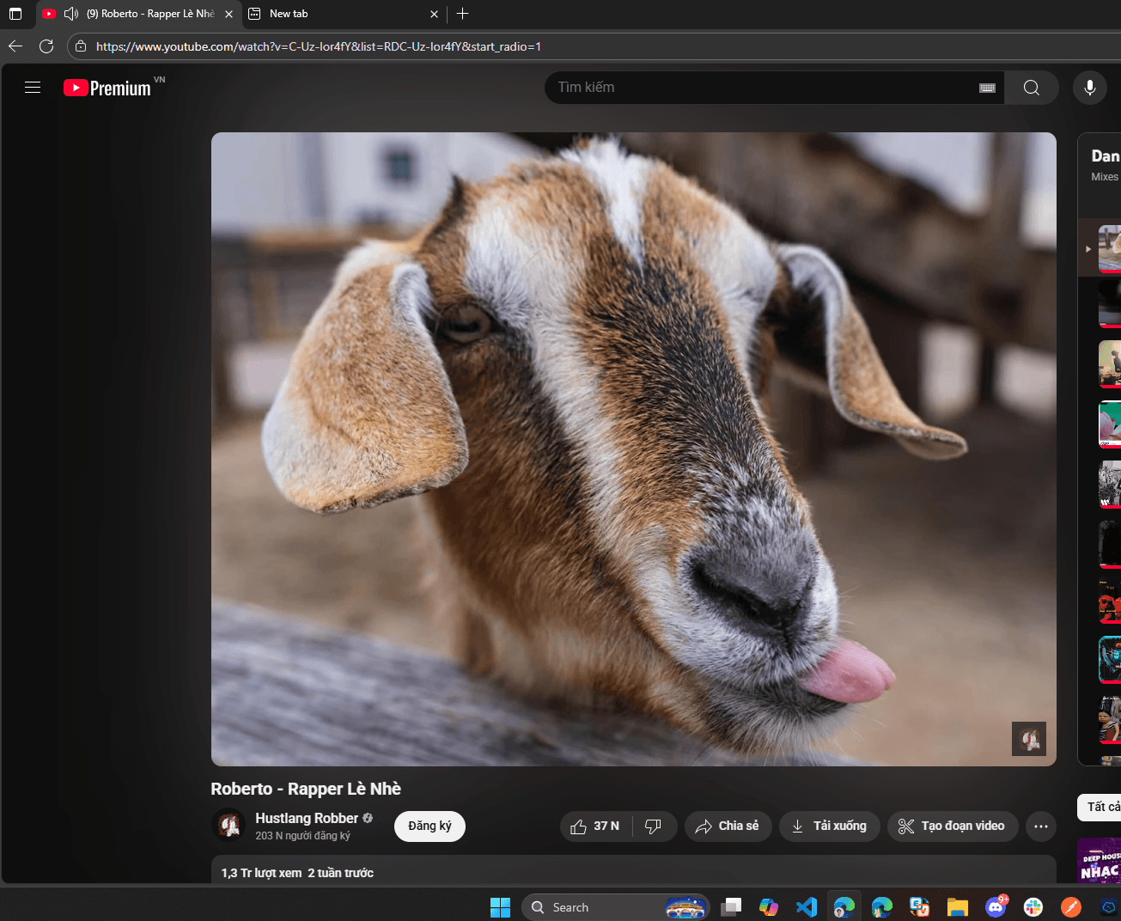The width and height of the screenshot is (1121, 921).
Task: Click the magnifier search button
Action: pyautogui.click(x=1032, y=88)
